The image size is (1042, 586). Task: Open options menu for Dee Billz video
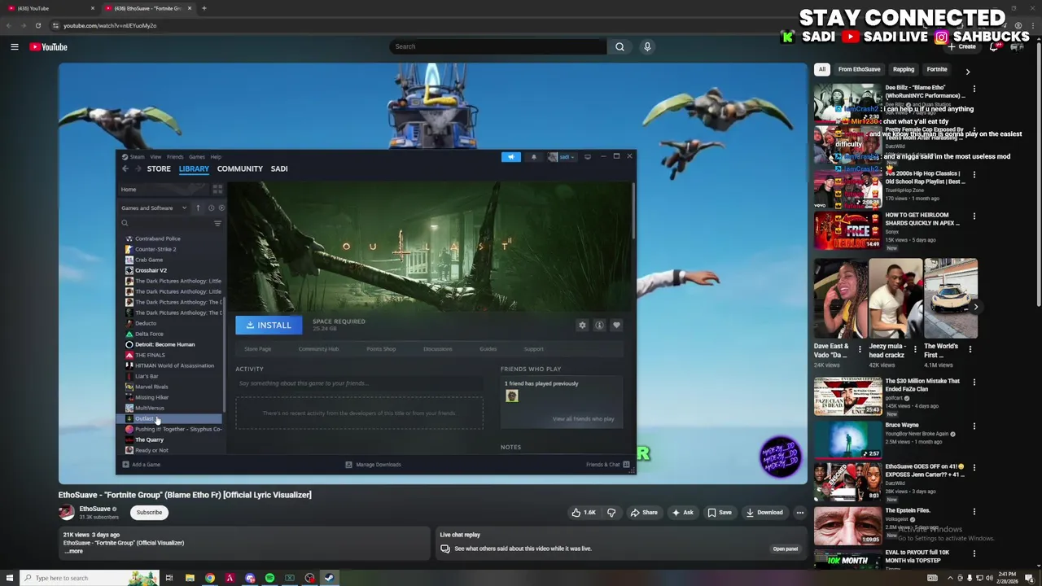coord(974,88)
